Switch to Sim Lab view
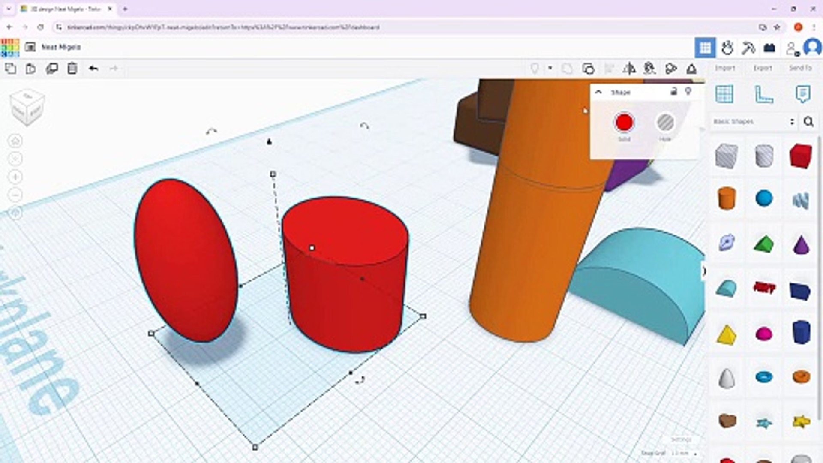 pos(727,48)
